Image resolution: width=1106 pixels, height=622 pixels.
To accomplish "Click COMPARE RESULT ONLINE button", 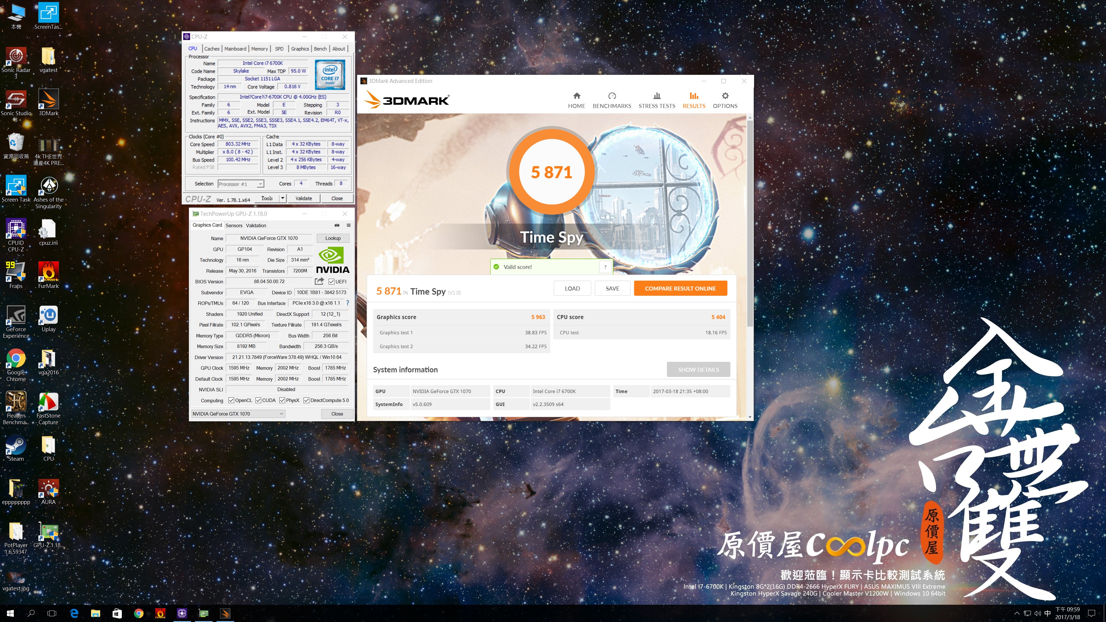I will coord(680,289).
